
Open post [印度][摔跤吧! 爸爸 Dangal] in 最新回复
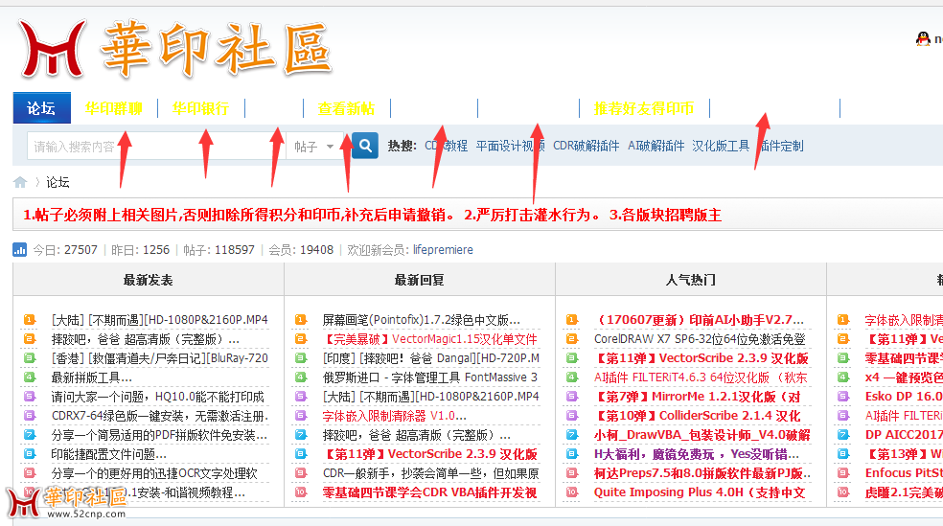[x=431, y=358]
